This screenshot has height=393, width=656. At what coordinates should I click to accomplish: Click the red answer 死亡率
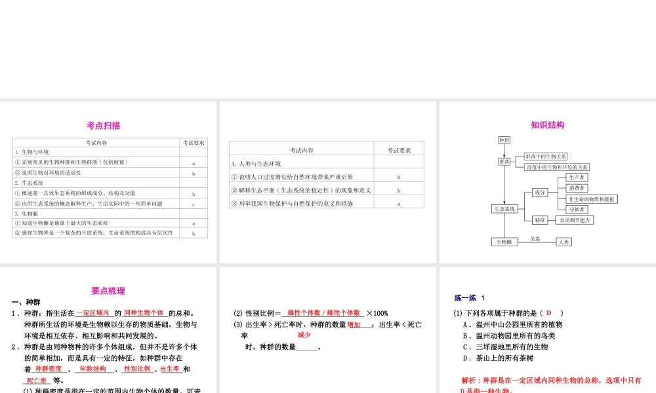pyautogui.click(x=37, y=381)
